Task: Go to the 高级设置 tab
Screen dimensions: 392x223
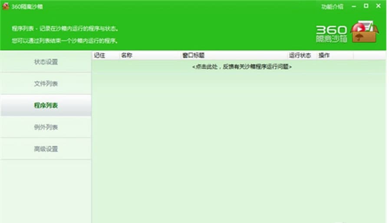Action: coord(46,149)
